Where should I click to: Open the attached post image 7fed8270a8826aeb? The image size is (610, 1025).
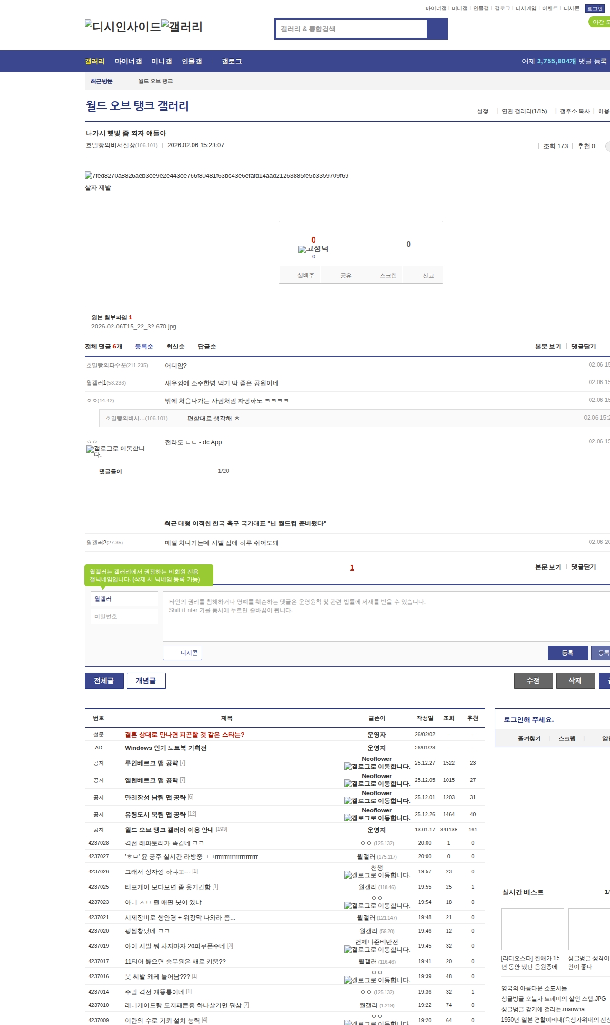pos(216,176)
